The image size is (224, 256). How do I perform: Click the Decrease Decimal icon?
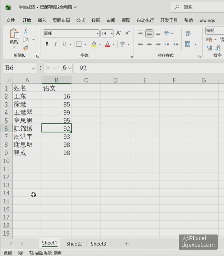(x=218, y=48)
